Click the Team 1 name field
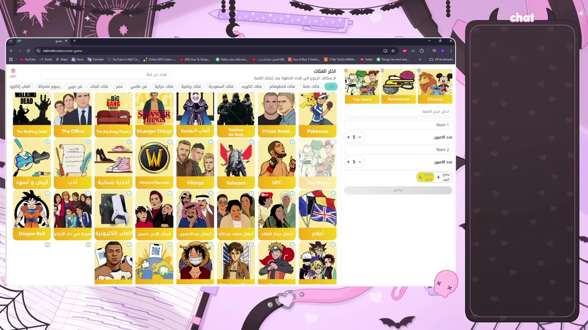The height and width of the screenshot is (330, 588). click(398, 125)
